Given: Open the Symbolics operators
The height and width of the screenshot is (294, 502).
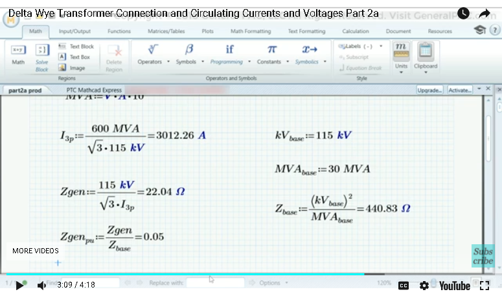Looking at the screenshot, I should pyautogui.click(x=309, y=49).
